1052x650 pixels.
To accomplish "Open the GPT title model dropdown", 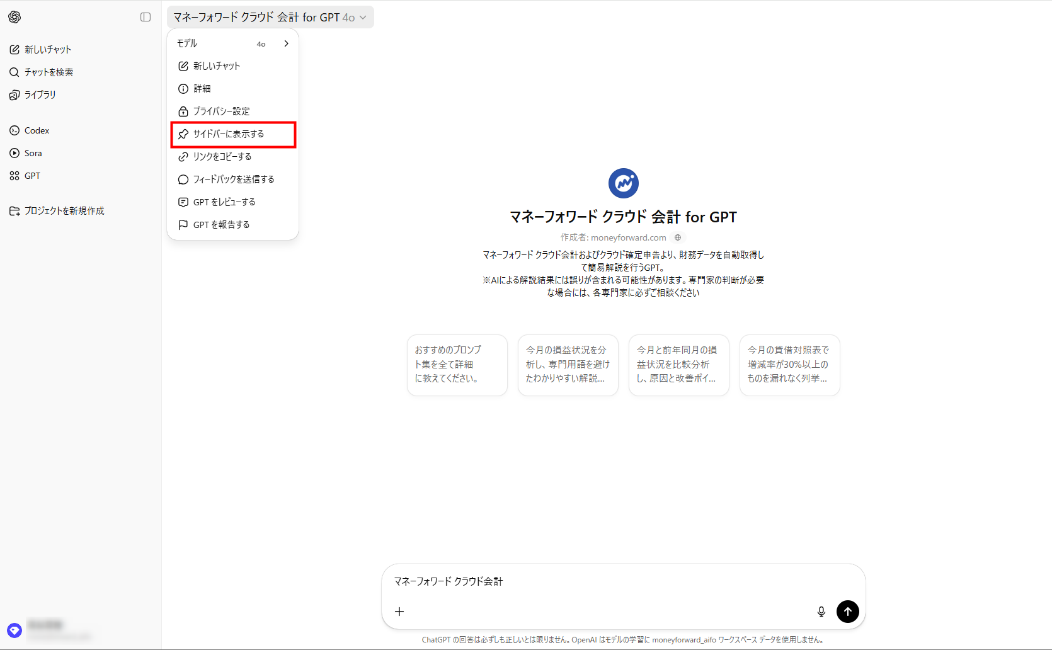I will click(270, 17).
